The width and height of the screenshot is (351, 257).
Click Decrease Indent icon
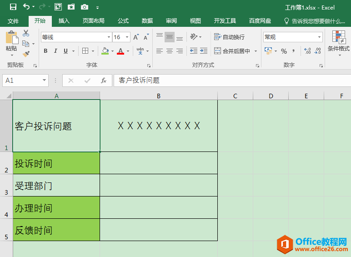point(194,51)
